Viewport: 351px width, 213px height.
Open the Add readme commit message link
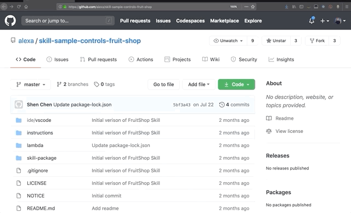click(105, 208)
